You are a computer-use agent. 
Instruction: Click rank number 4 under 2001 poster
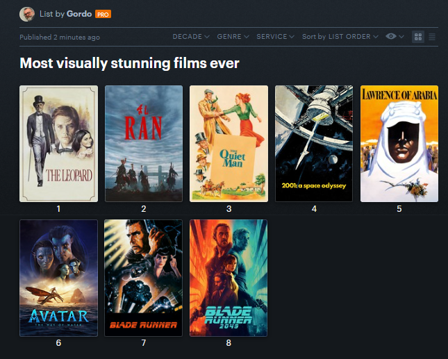coord(314,209)
